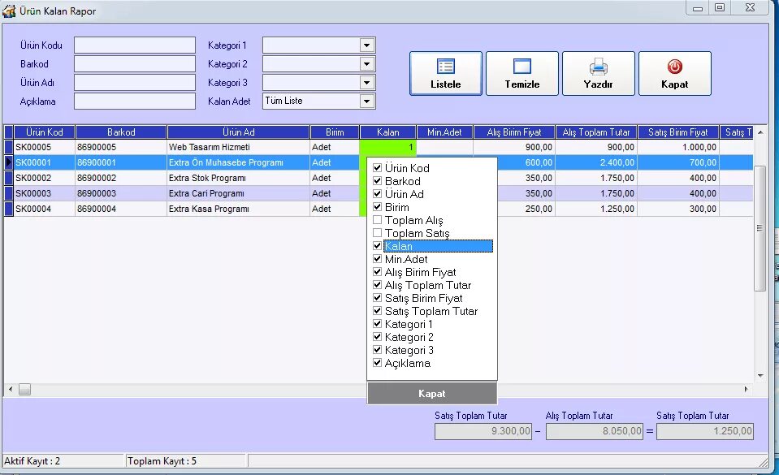Screen dimensions: 779x475
Task: Click the horizontal scrollbar left arrow
Action: pos(11,390)
